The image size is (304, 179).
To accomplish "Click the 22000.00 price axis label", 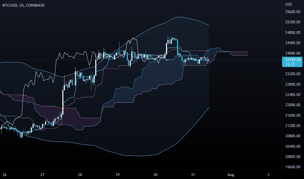I will pyautogui.click(x=293, y=105).
